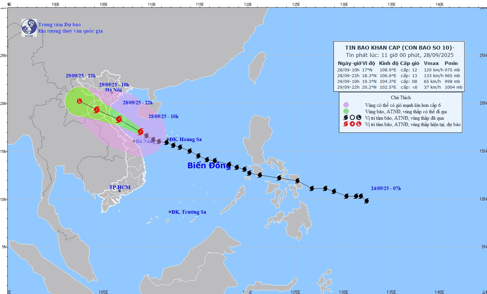Click 'Vùng bão, ATNĐ, vùng thấp có thể đi qua'
This screenshot has height=294, width=487.
tap(406, 112)
